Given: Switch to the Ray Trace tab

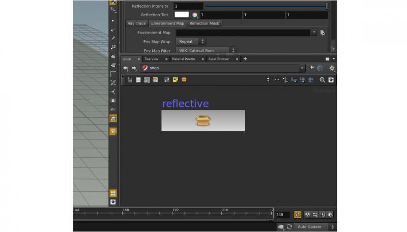Looking at the screenshot, I should click(136, 23).
